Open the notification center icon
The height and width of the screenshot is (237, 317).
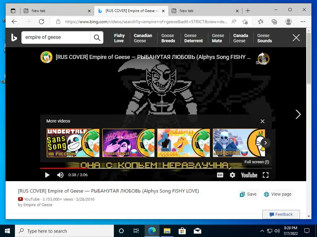(307, 231)
